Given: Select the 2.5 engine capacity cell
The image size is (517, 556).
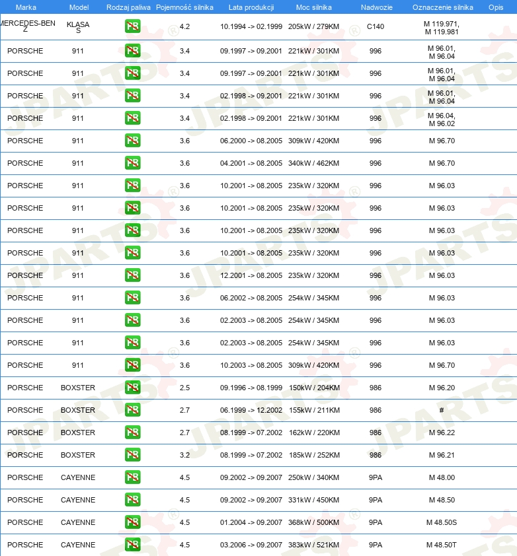Looking at the screenshot, I should pyautogui.click(x=184, y=388).
